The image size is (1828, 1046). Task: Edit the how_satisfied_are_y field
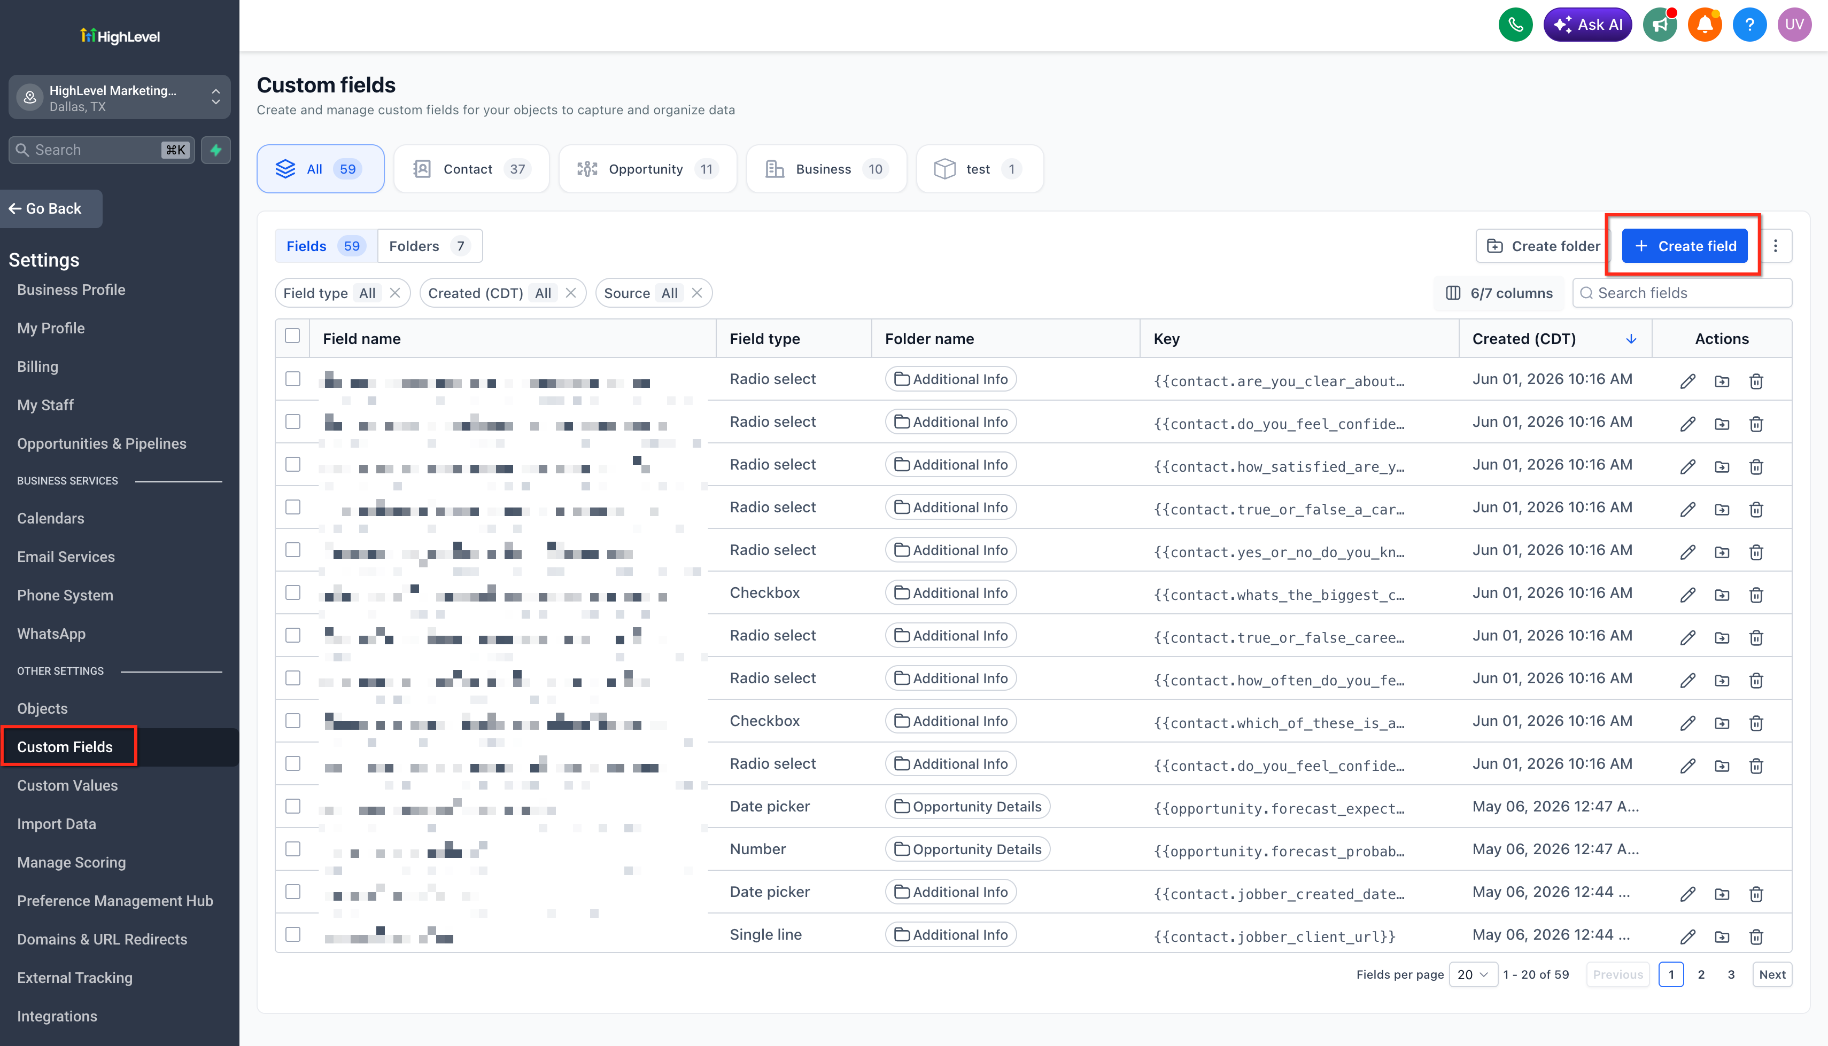click(x=1688, y=466)
